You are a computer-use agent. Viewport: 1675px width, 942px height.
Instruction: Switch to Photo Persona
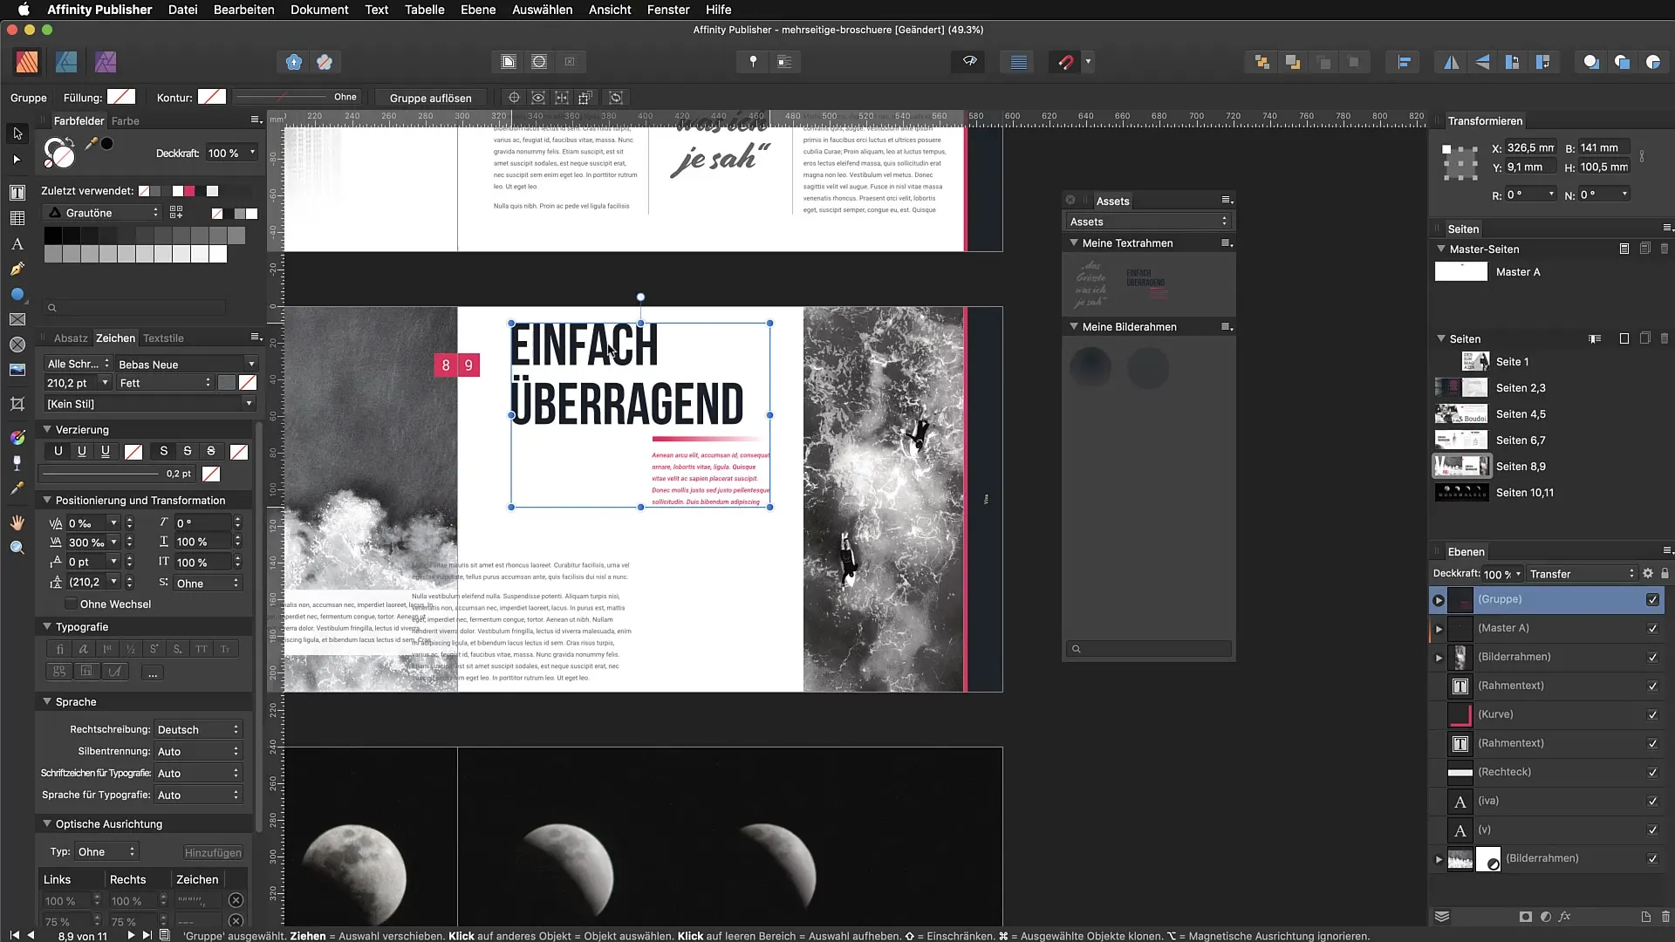(106, 62)
